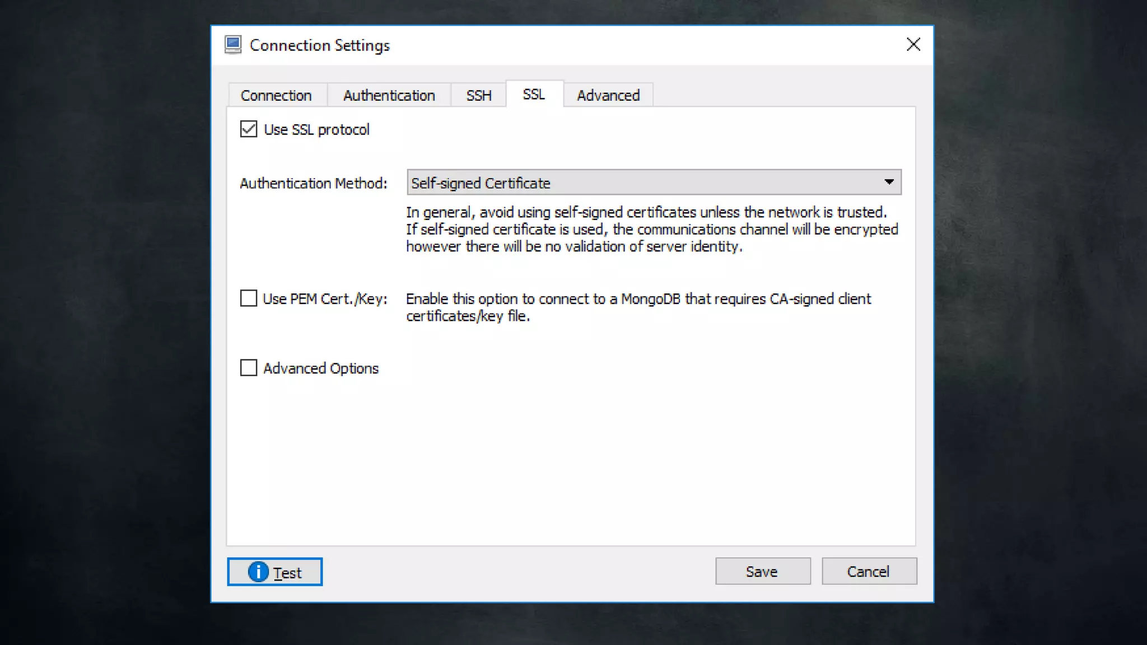Click the self-signed certificate warning text
This screenshot has height=645, width=1147.
tap(651, 230)
